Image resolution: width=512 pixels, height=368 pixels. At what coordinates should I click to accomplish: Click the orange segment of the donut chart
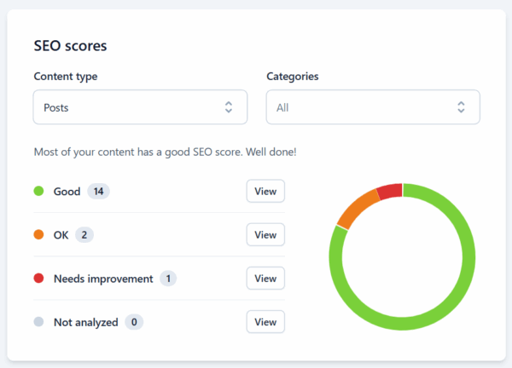(355, 208)
